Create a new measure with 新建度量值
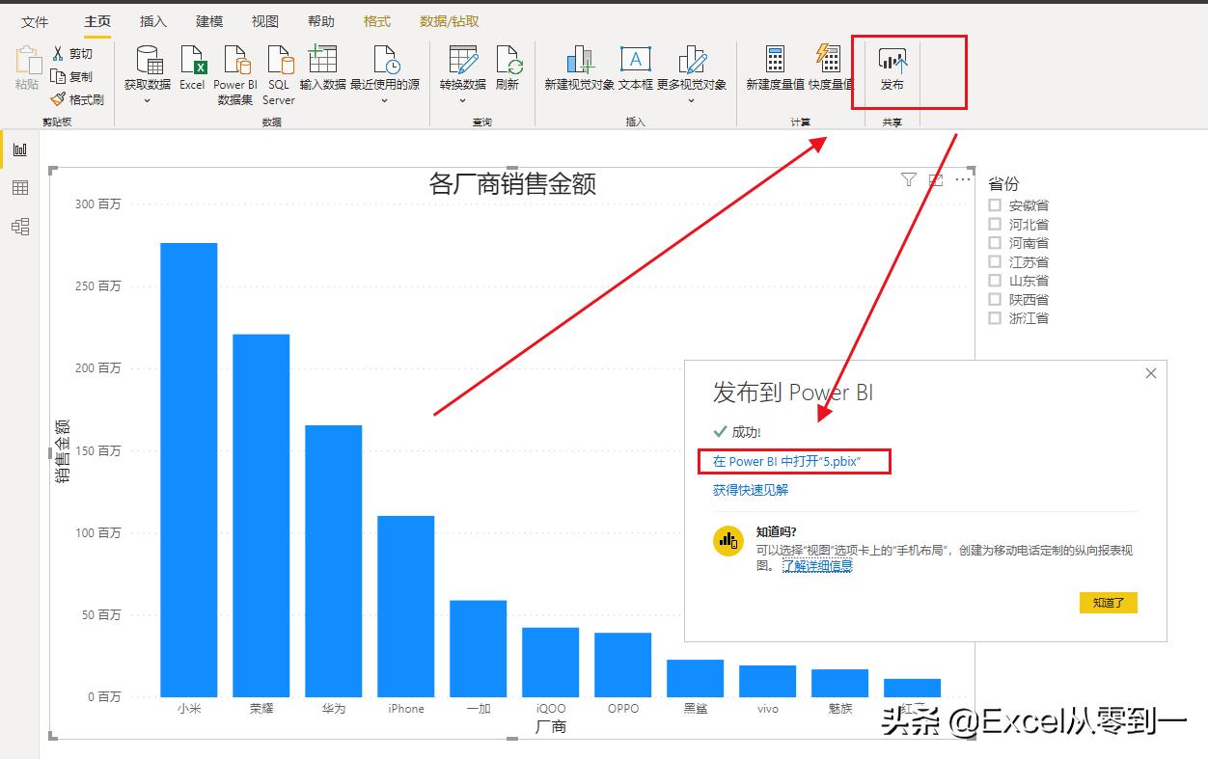1208x759 pixels. (774, 72)
